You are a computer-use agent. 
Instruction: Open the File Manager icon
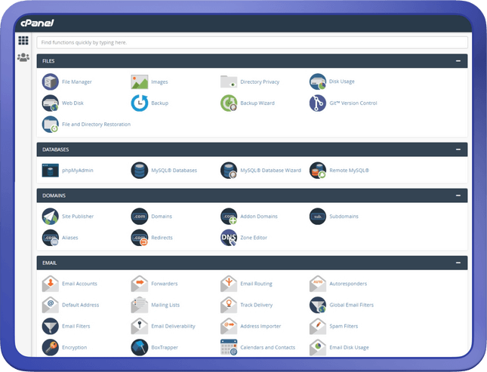(51, 81)
